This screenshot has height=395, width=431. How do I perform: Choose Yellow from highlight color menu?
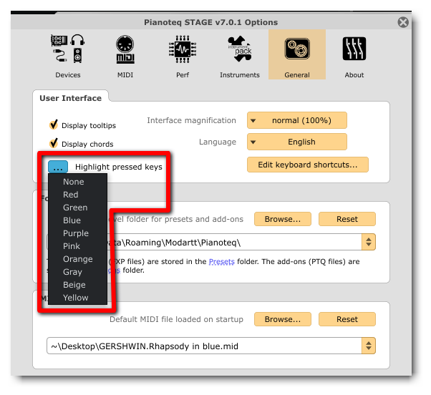coord(77,298)
